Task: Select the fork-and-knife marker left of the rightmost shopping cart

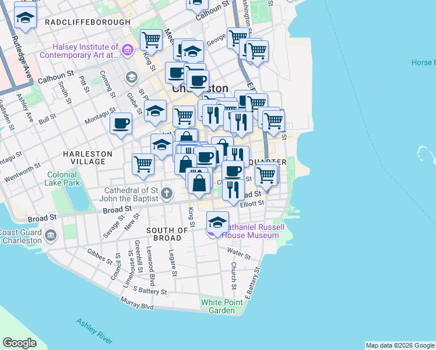Action: (x=241, y=122)
